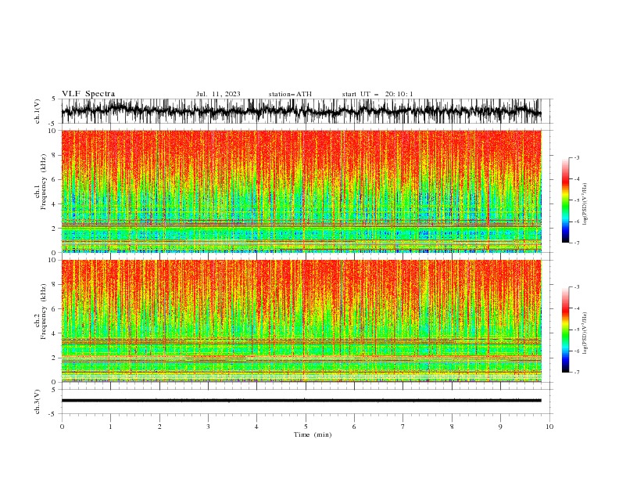619x479 pixels.
Task: Click the "-5" volt tick of ch.3 waveform
Action: click(x=52, y=414)
